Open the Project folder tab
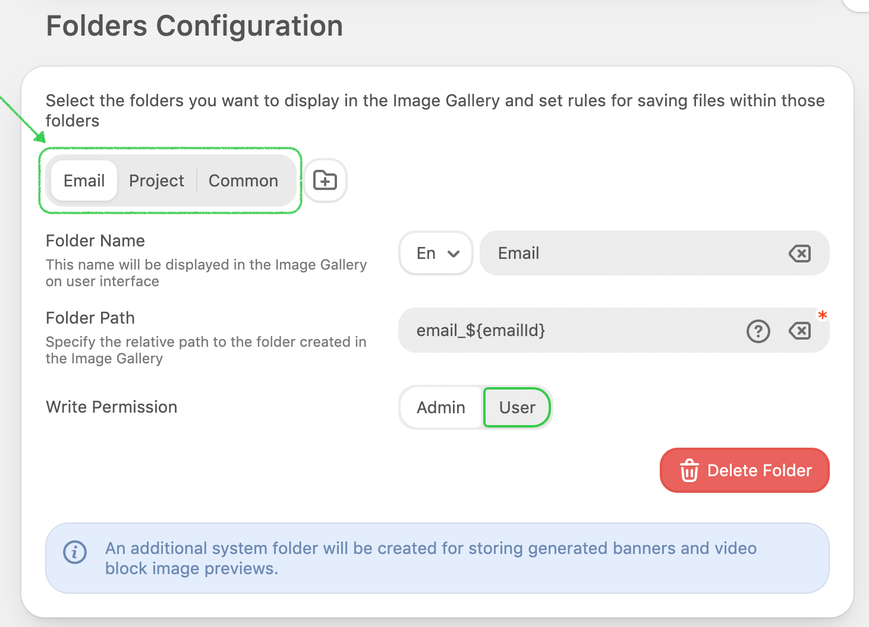Viewport: 869px width, 627px height. coord(156,180)
